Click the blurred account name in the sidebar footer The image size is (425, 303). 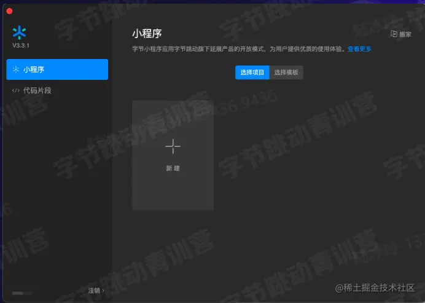[x=21, y=293]
